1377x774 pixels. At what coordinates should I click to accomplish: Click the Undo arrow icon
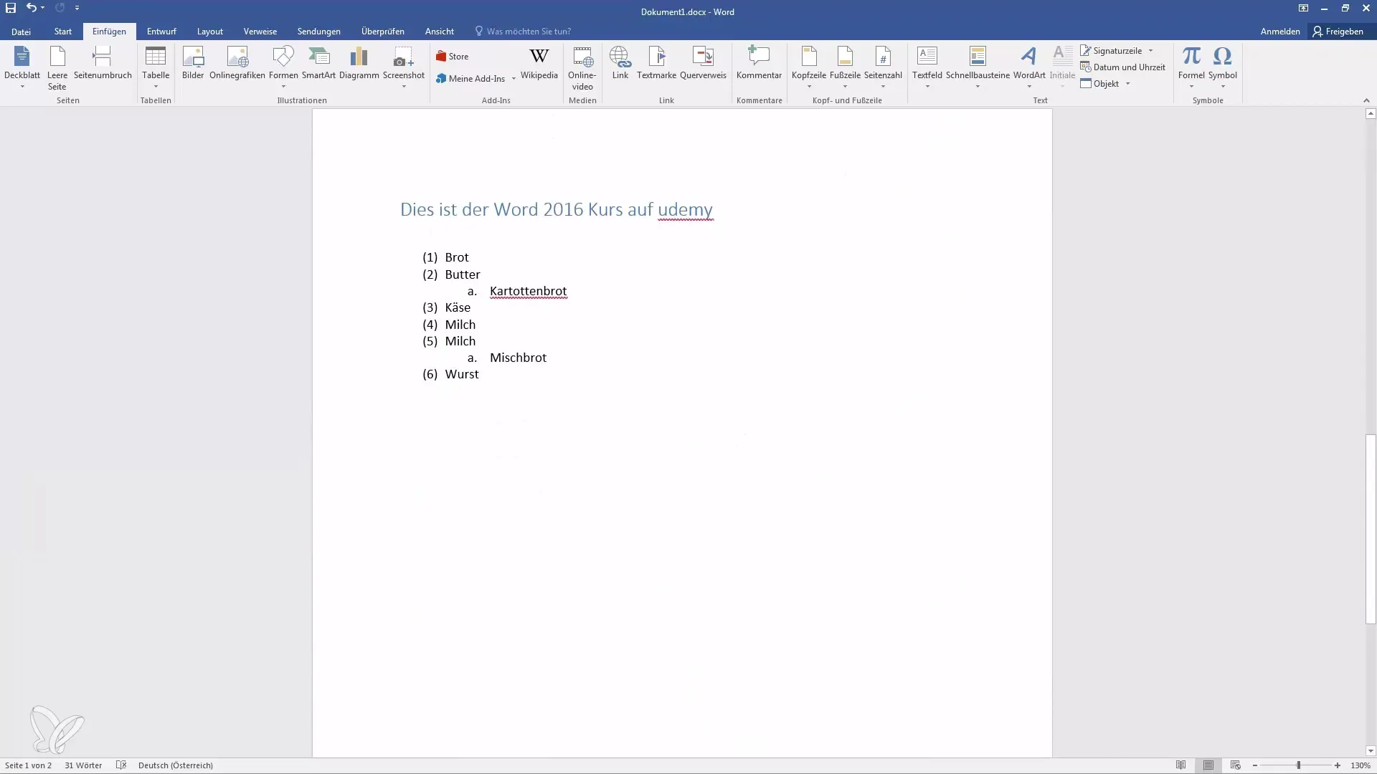click(x=31, y=8)
